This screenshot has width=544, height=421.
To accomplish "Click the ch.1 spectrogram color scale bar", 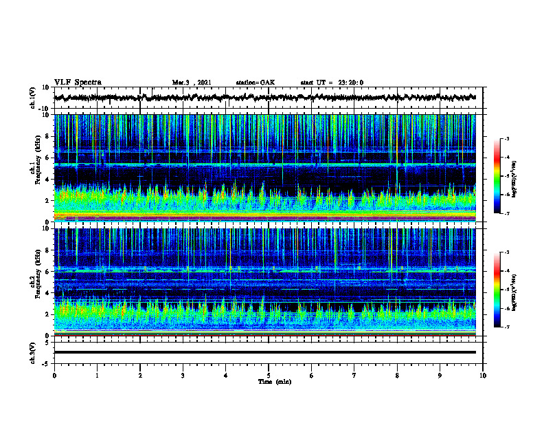I will click(497, 176).
